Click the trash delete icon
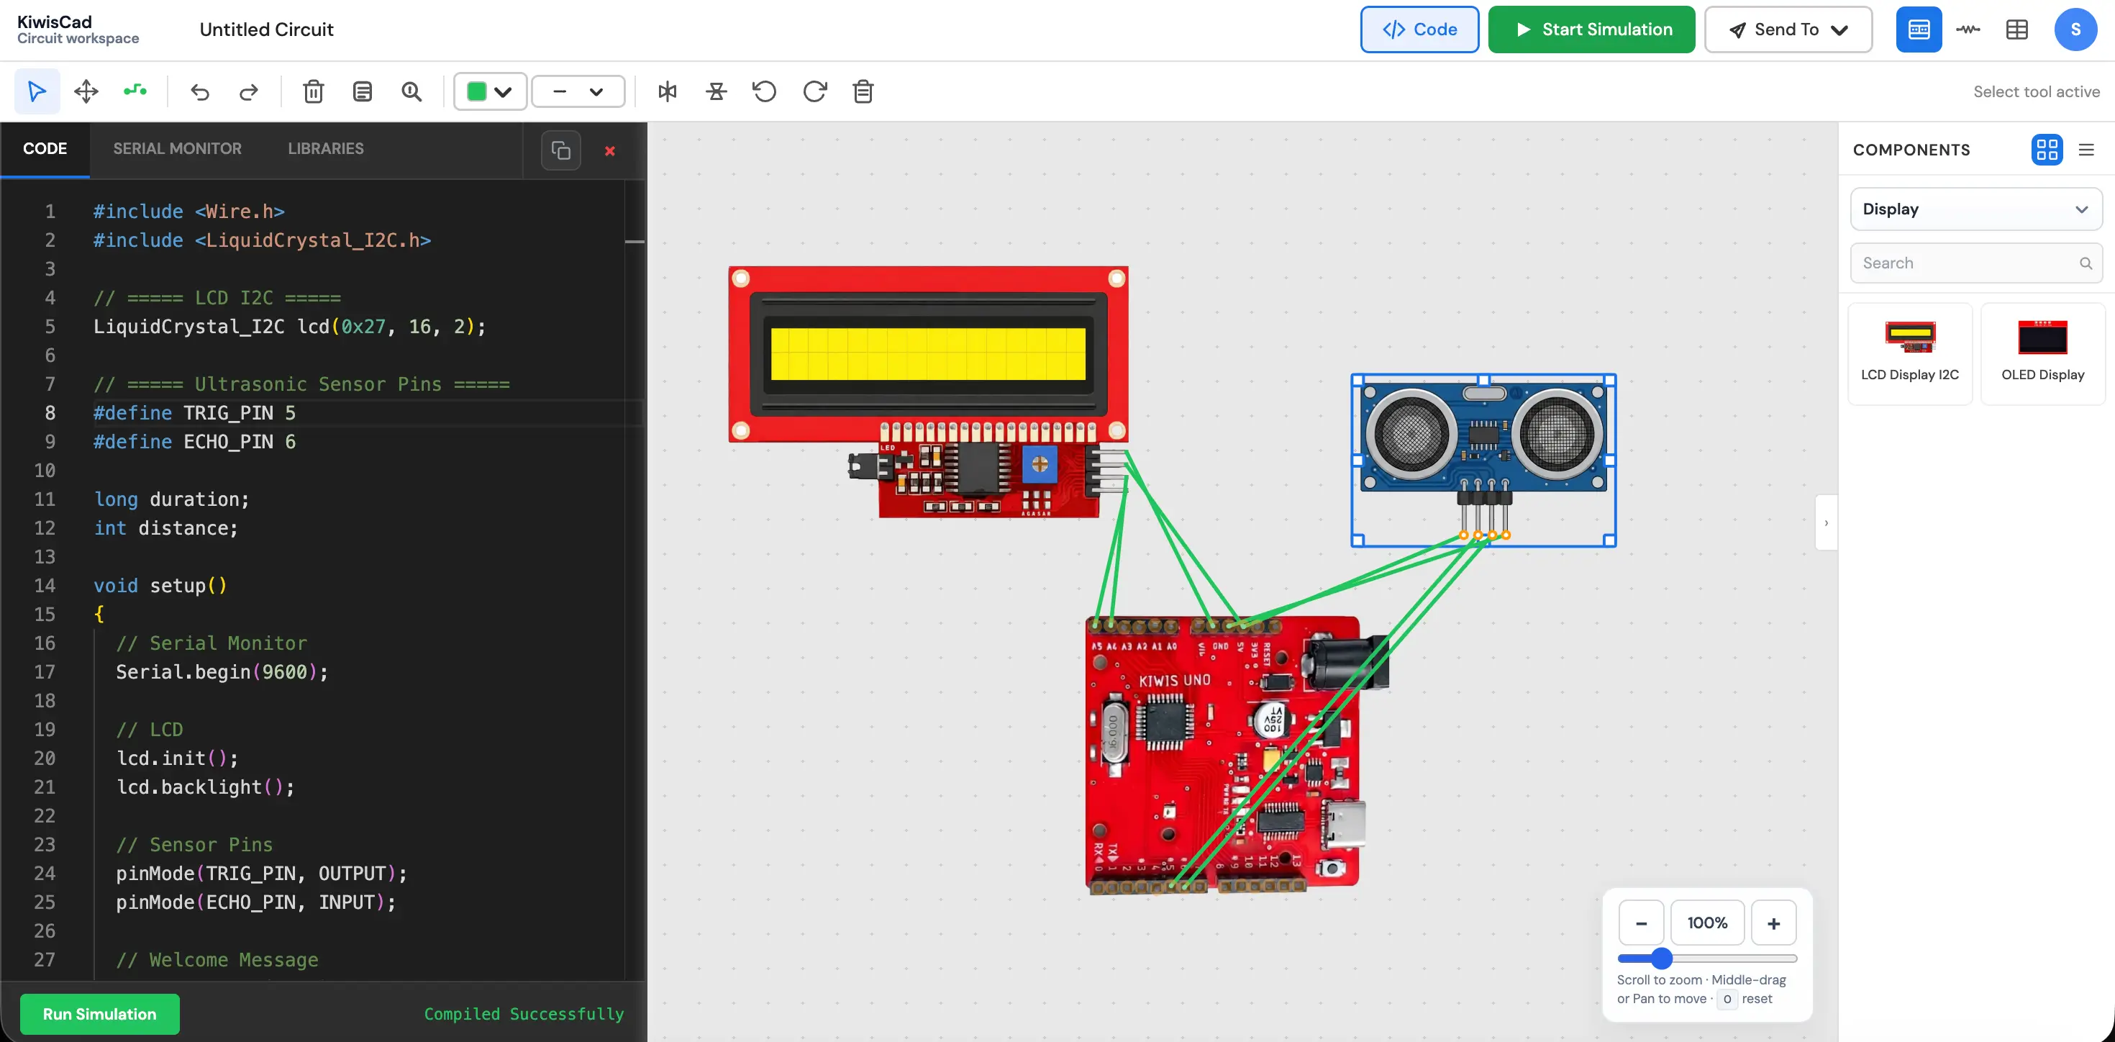This screenshot has width=2115, height=1042. (x=313, y=91)
